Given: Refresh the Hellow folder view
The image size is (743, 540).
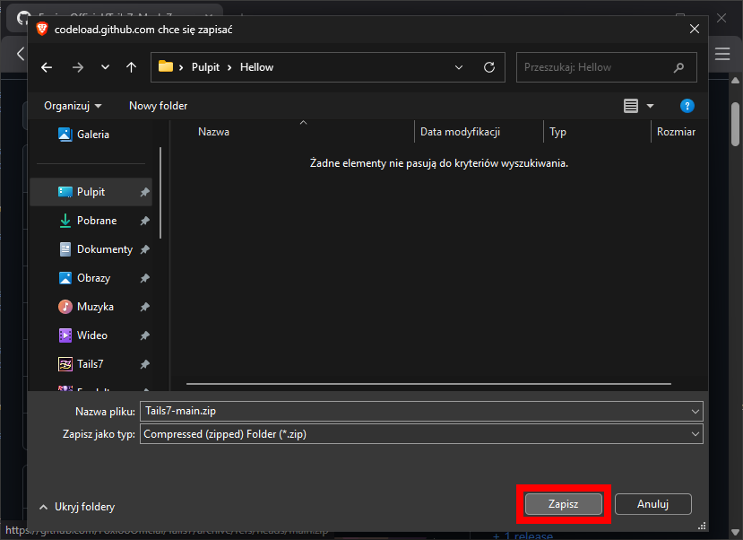Looking at the screenshot, I should [x=488, y=67].
